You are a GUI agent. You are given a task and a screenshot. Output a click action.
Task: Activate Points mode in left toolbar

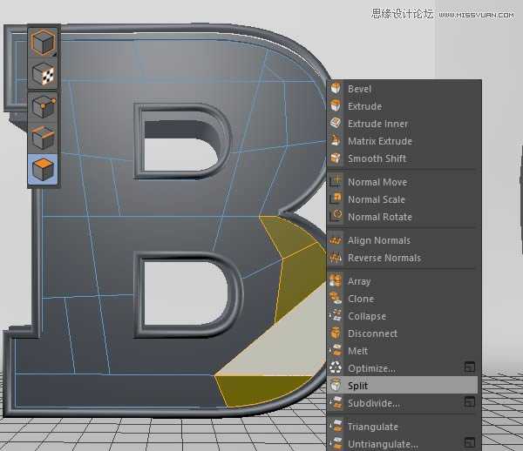tap(44, 107)
